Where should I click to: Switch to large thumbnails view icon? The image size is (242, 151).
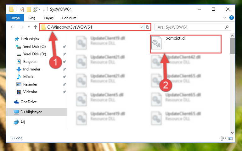230,138
